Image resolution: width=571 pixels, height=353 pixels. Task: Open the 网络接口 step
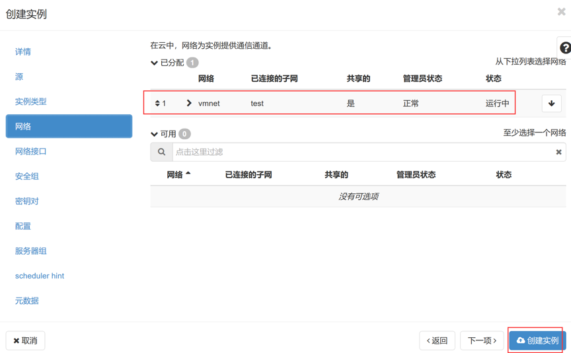[30, 151]
